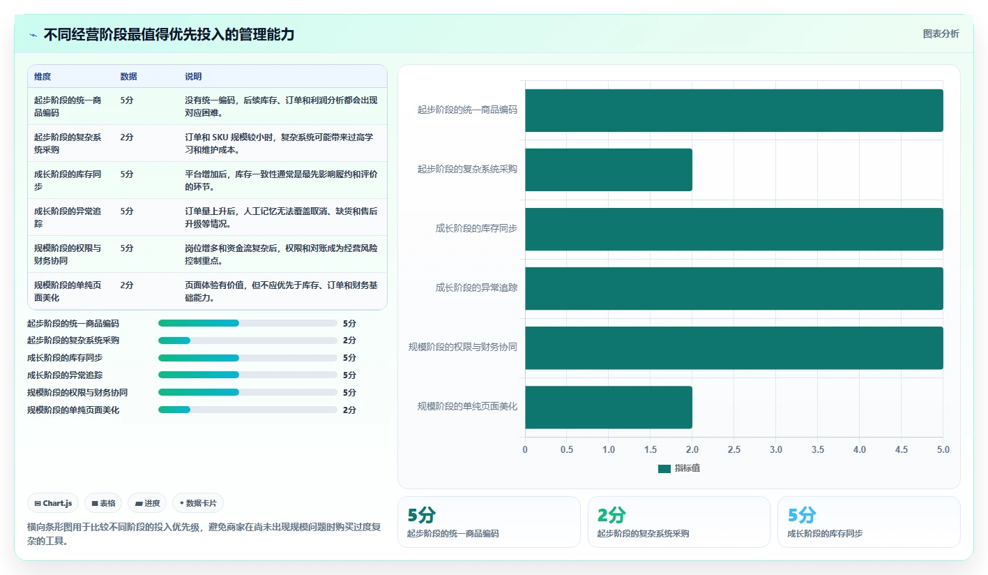Click the 2.5 tick on the chart x-axis
988x575 pixels.
coord(734,450)
